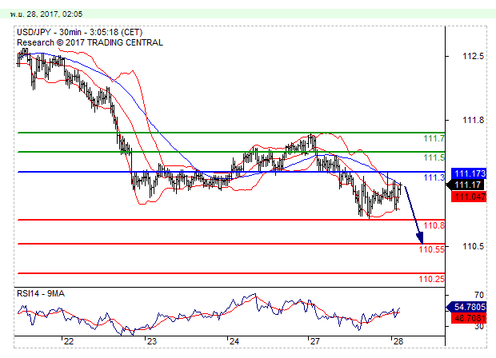
Task: Click the blue 111.173 value tag
Action: (x=469, y=173)
